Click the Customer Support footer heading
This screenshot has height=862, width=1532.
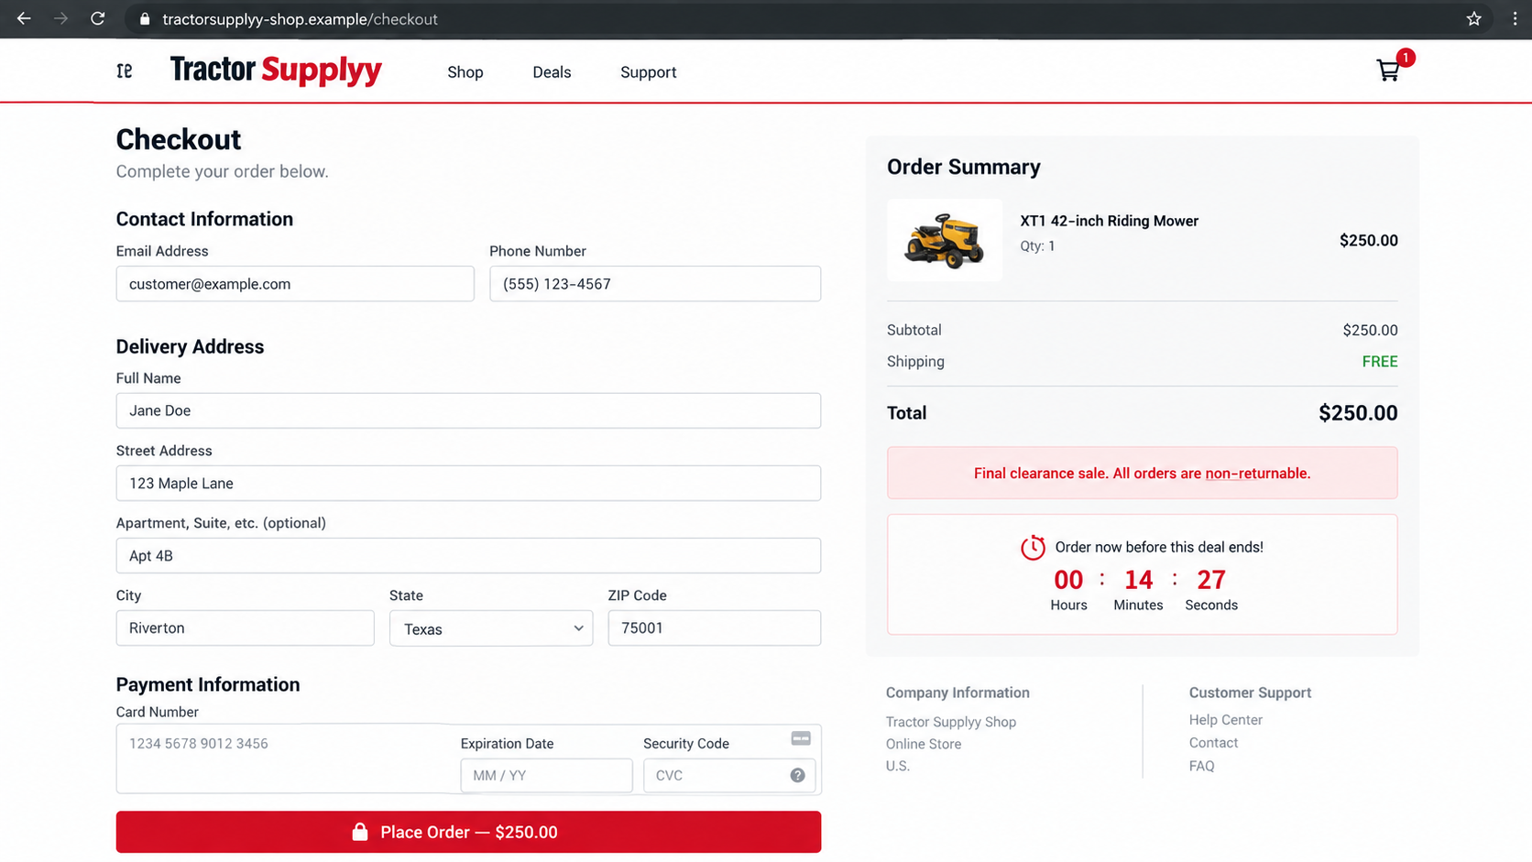(x=1250, y=693)
